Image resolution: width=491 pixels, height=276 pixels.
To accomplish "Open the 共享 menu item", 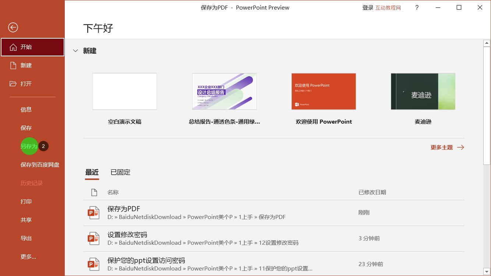I will pos(26,220).
